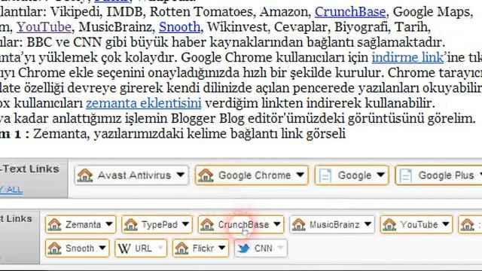Image resolution: width=482 pixels, height=271 pixels.
Task: Expand the YouTube chip dropdown arrow
Action: [446, 224]
